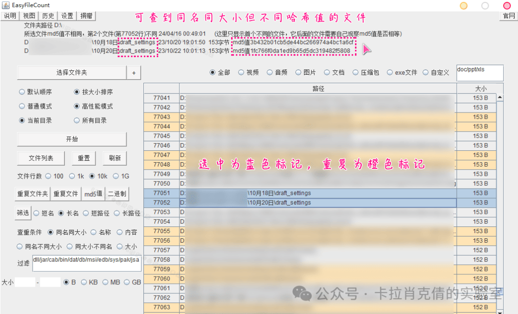Click the 重复文件夹 duplicate folders button
This screenshot has height=314, width=518.
pos(32,193)
